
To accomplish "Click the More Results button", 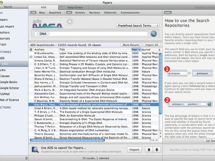I will click(131, 45).
